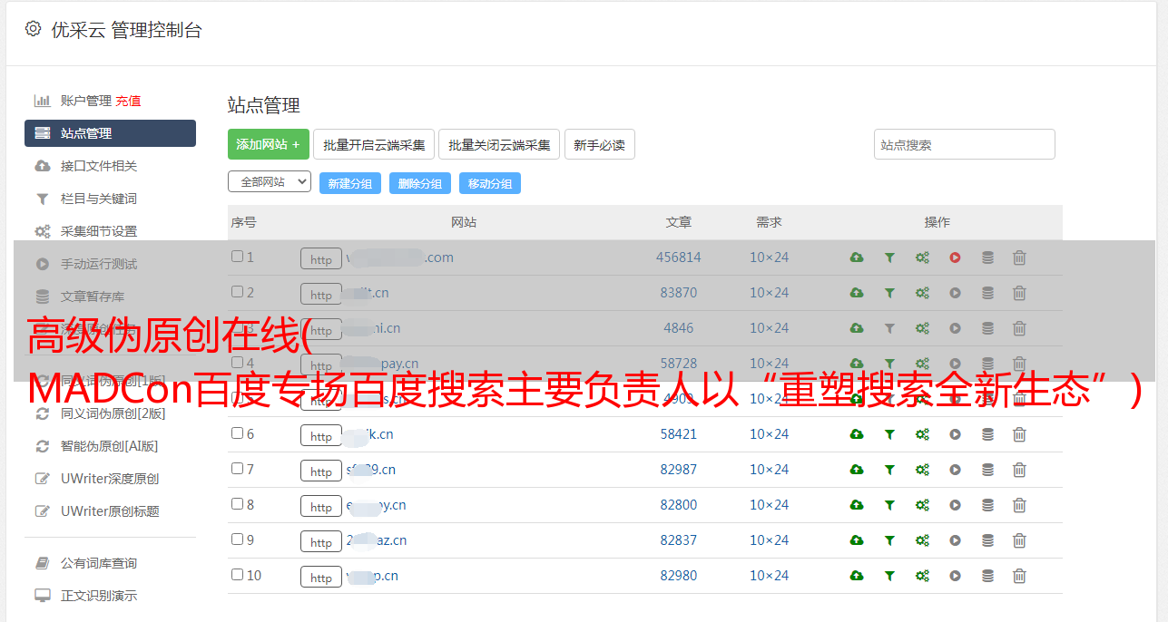The width and height of the screenshot is (1168, 622).
Task: Click the gray filter icon in row 3
Action: point(889,328)
